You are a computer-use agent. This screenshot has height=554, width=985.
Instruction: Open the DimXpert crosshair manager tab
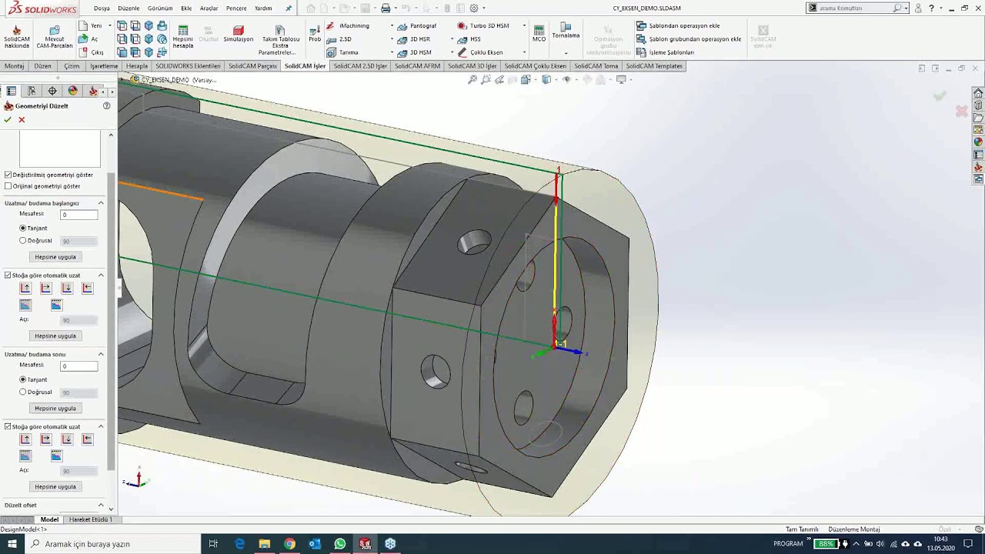[x=52, y=91]
